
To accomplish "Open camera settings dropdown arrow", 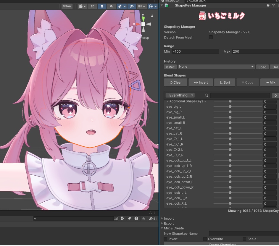I will (144, 7).
